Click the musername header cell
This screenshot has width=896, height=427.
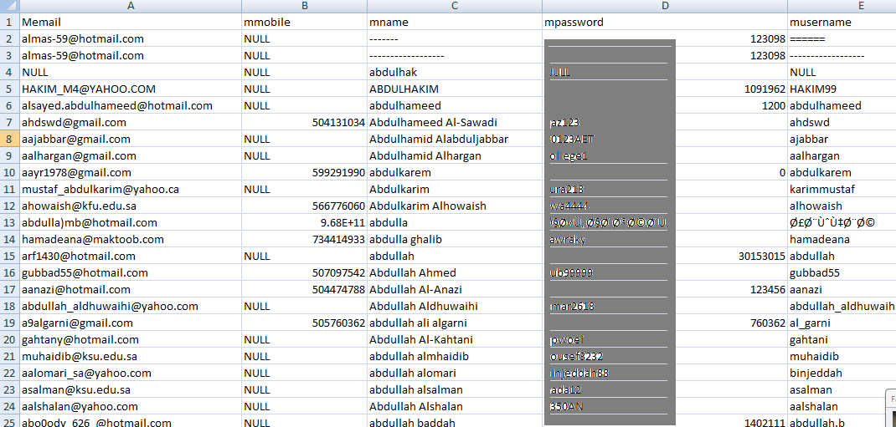(x=842, y=23)
